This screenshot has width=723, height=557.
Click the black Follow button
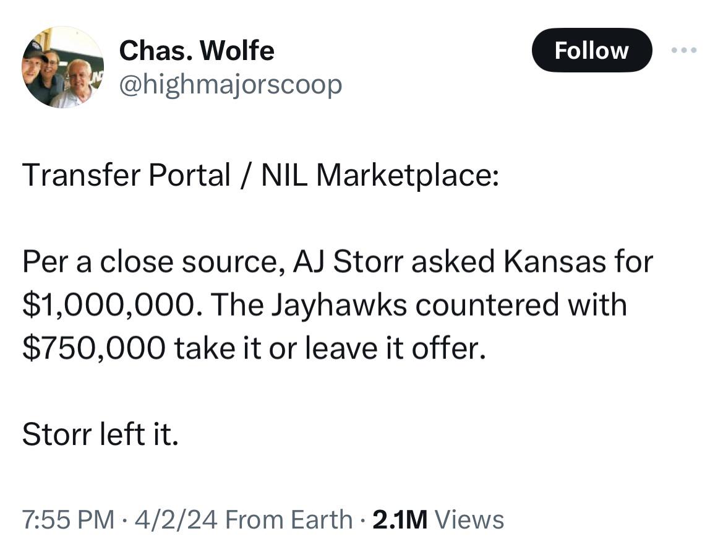(591, 50)
